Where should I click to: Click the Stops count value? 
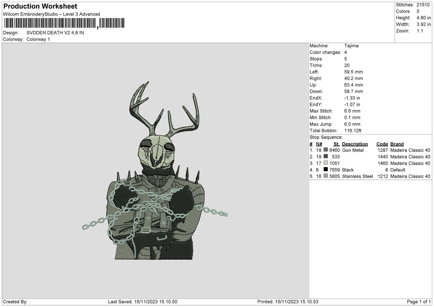point(346,59)
